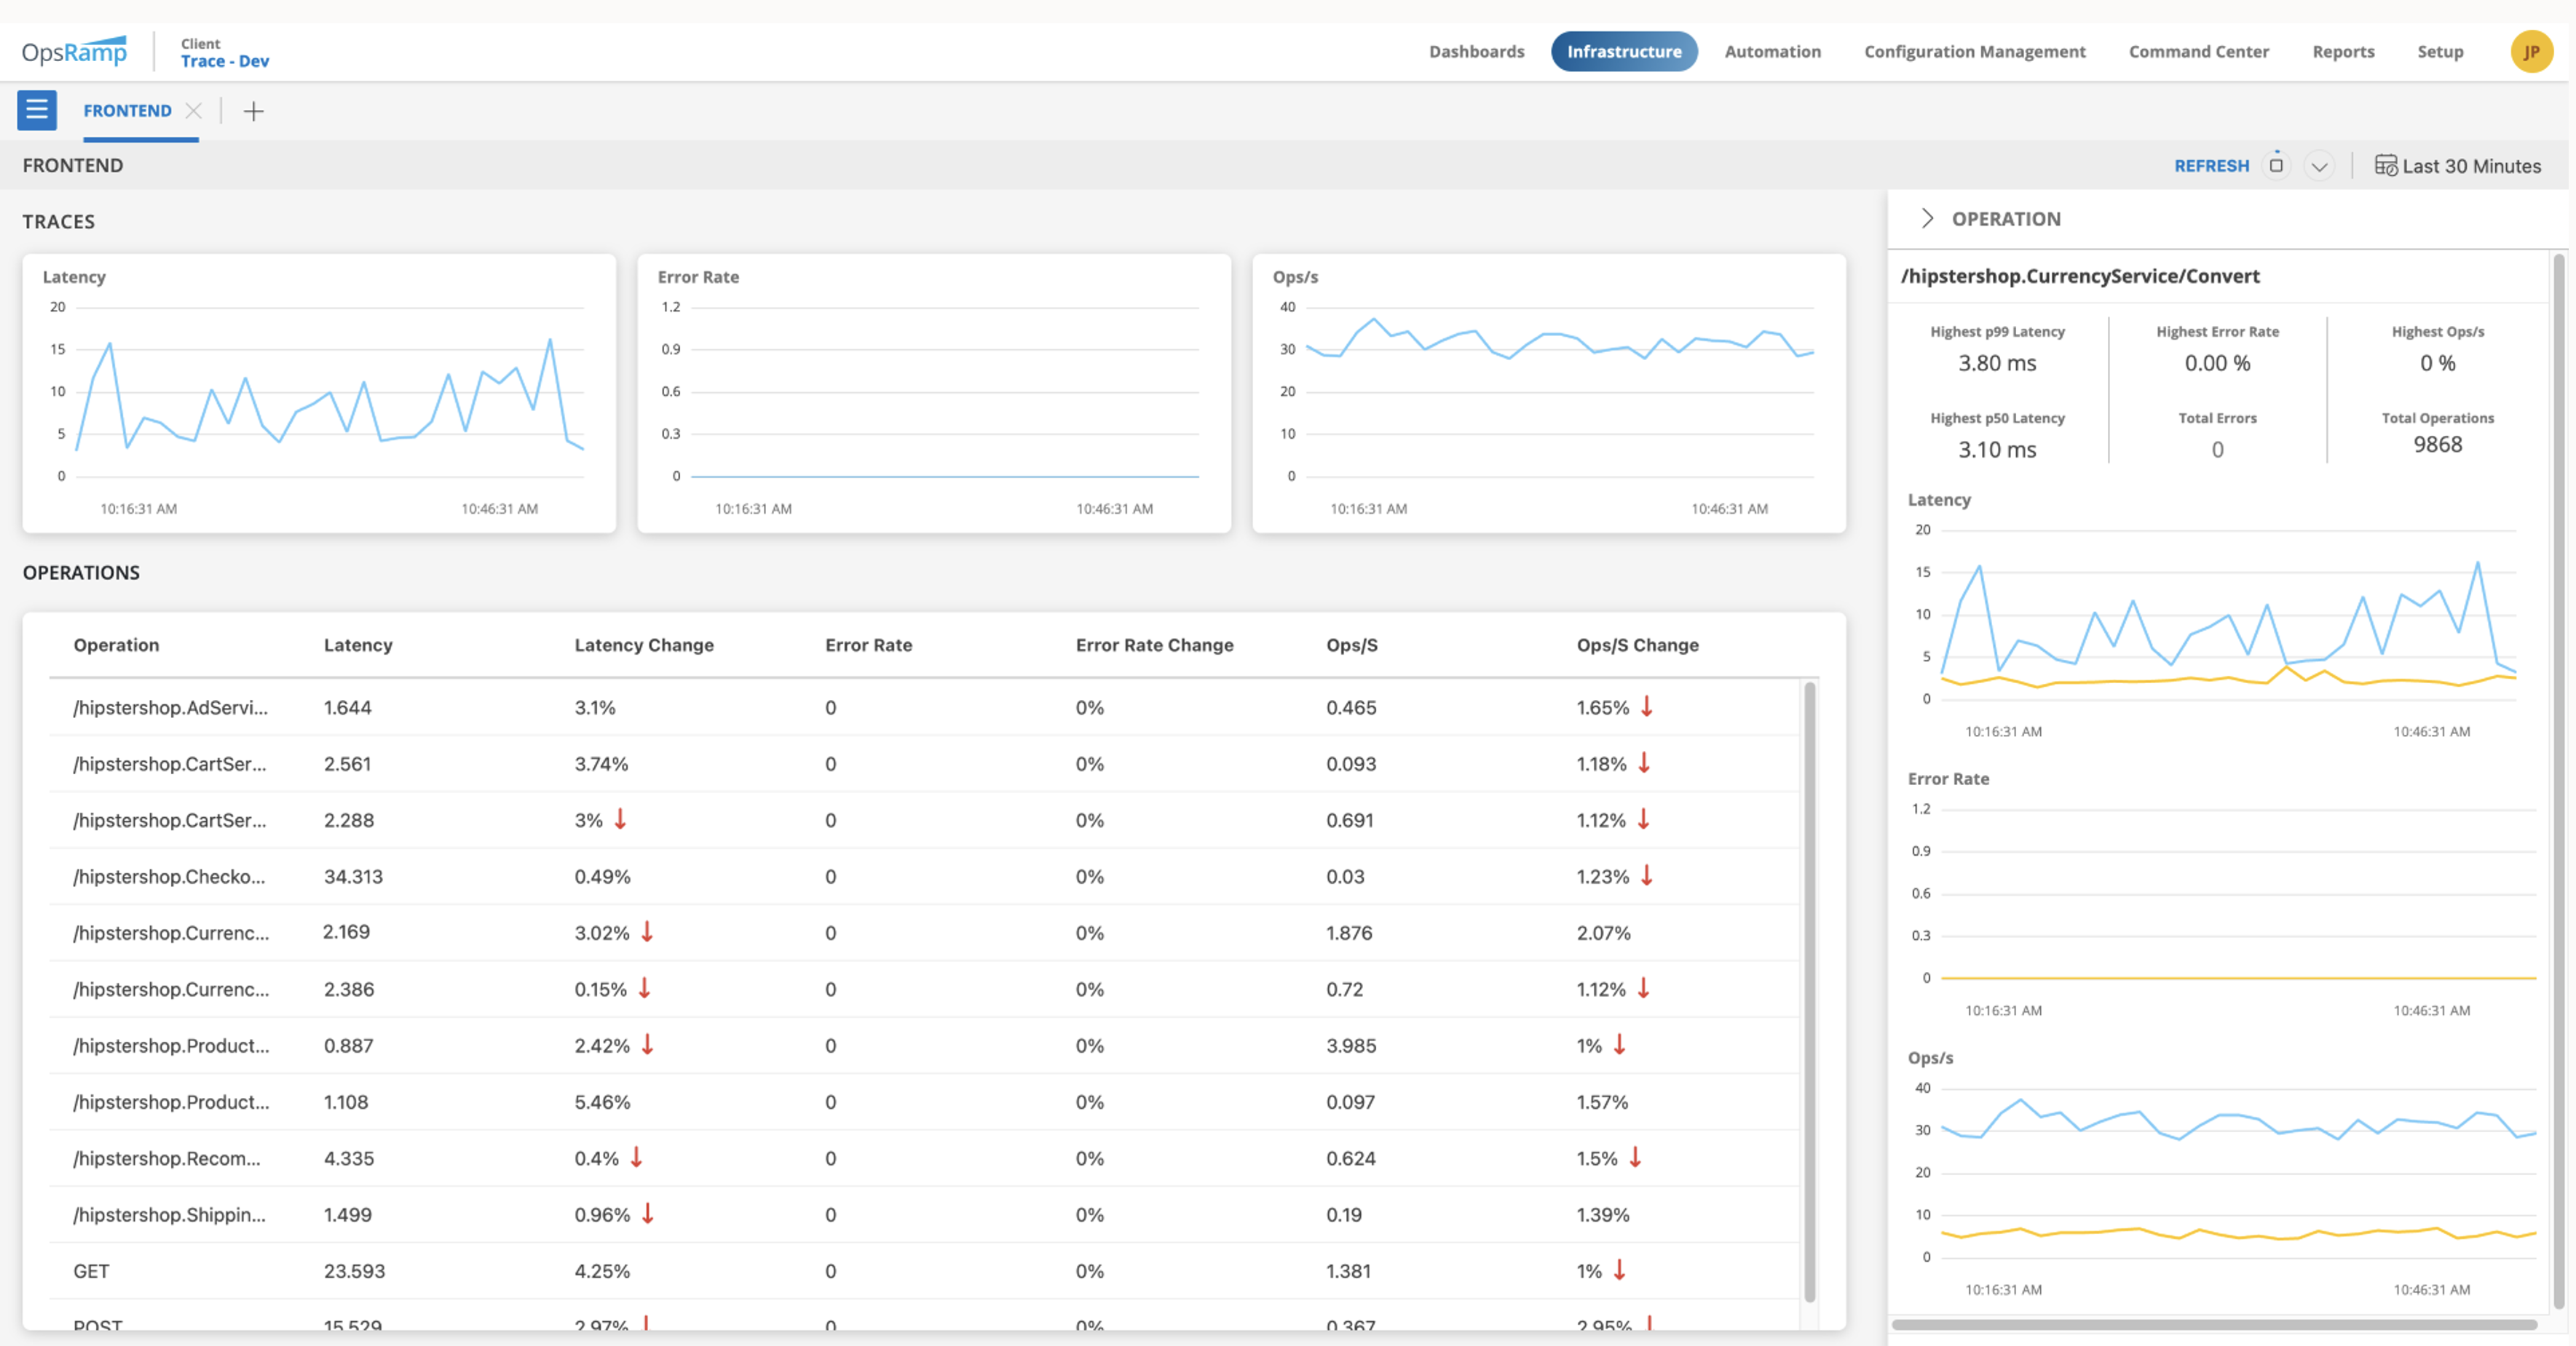Click the plus icon to add a new tab
The image size is (2576, 1346).
coord(253,111)
